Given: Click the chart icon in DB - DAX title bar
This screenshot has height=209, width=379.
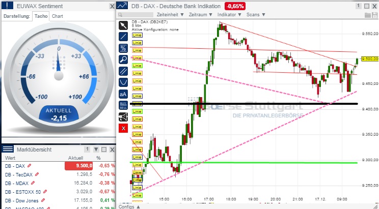Looking at the screenshot, I should coord(122,6).
